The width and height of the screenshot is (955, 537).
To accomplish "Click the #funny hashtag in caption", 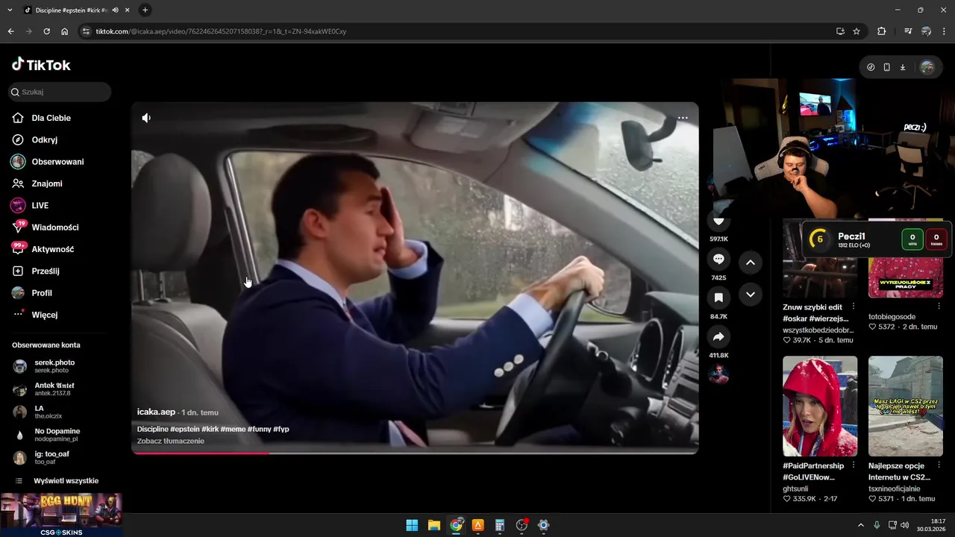I will (x=259, y=429).
